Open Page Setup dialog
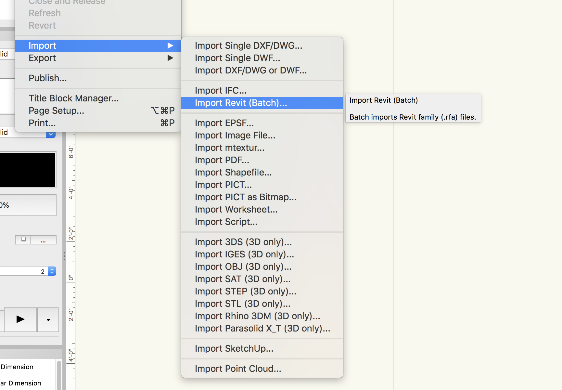Viewport: 562px width, 390px height. pos(57,111)
